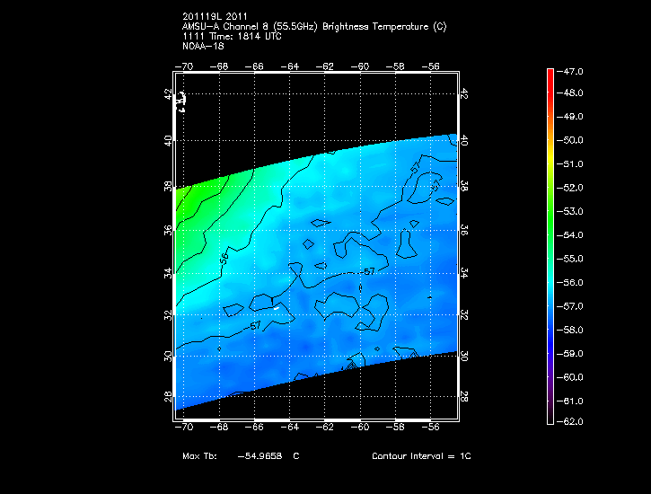Click the 'Contour Interval = 1C' text
651x494 pixels.
coord(421,456)
